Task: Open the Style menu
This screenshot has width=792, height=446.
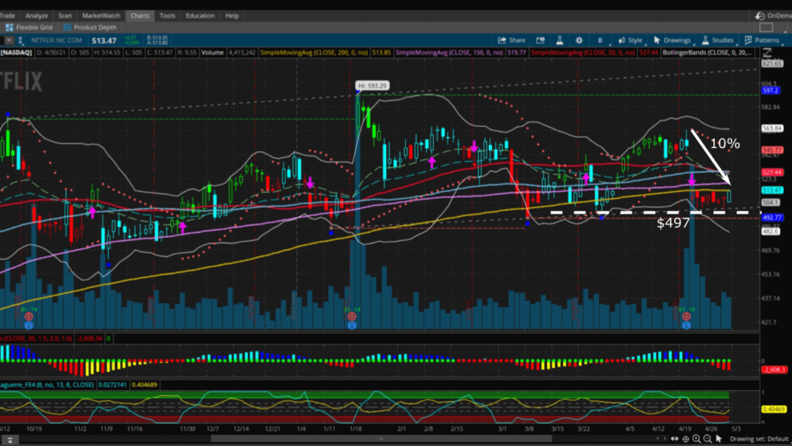Action: 630,40
